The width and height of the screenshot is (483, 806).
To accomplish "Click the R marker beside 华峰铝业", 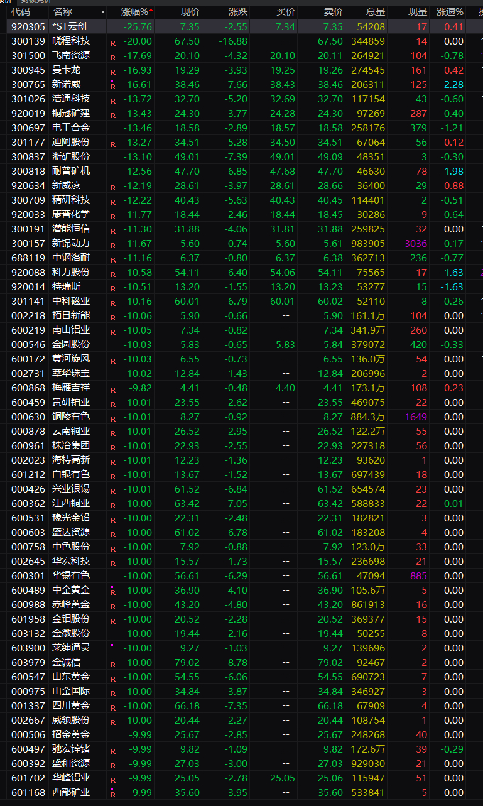I will 113,780.
